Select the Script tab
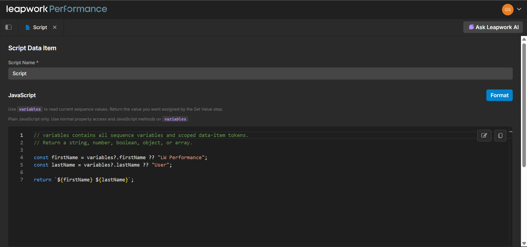The width and height of the screenshot is (527, 247). click(x=41, y=27)
